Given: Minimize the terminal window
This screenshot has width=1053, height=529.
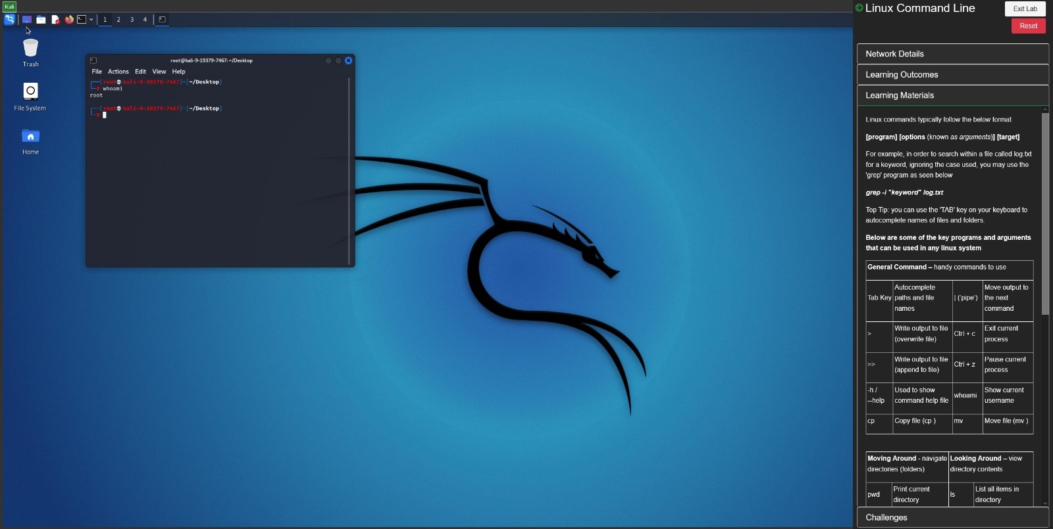Looking at the screenshot, I should 328,60.
